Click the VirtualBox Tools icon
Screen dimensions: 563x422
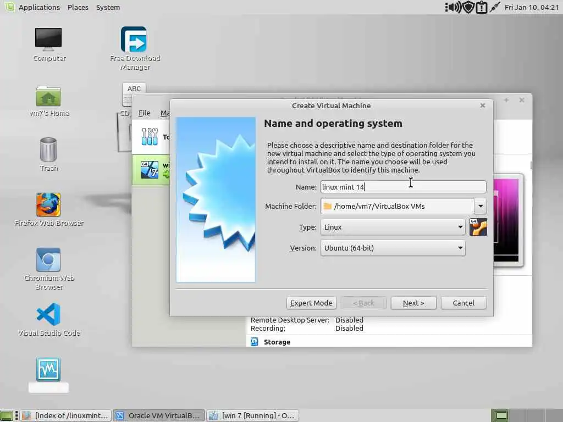tap(150, 137)
